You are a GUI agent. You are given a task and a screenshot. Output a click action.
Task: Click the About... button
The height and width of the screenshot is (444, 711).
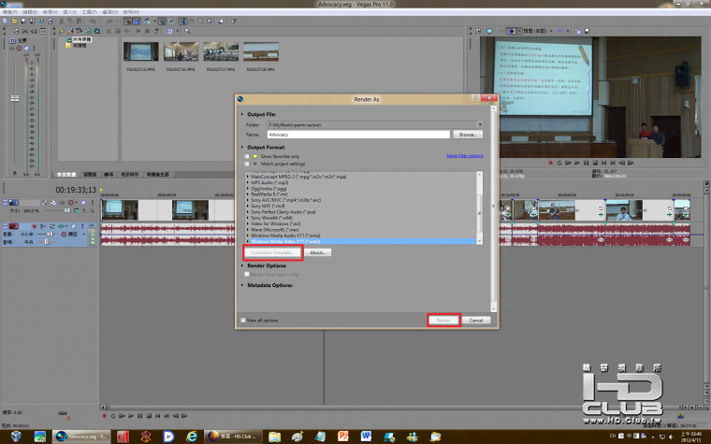[317, 252]
